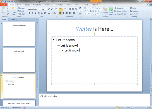Open the Columns menu
This screenshot has height=109, width=152.
[74, 13]
